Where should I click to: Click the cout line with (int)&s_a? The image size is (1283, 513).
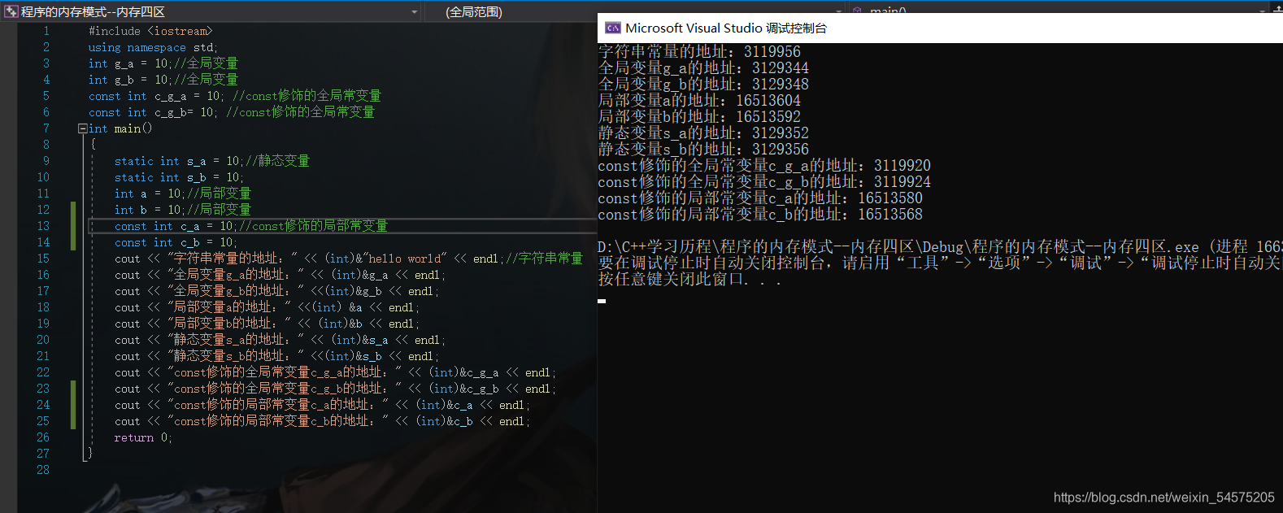coord(281,340)
